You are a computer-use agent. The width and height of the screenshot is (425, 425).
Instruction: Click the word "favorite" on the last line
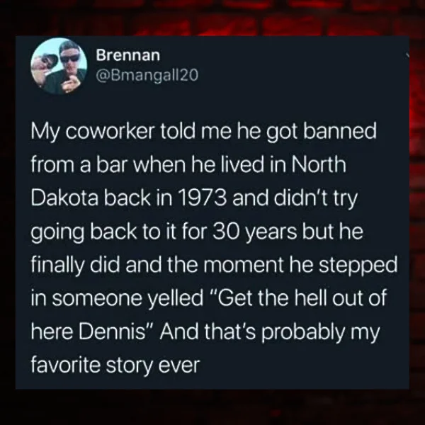click(x=66, y=365)
